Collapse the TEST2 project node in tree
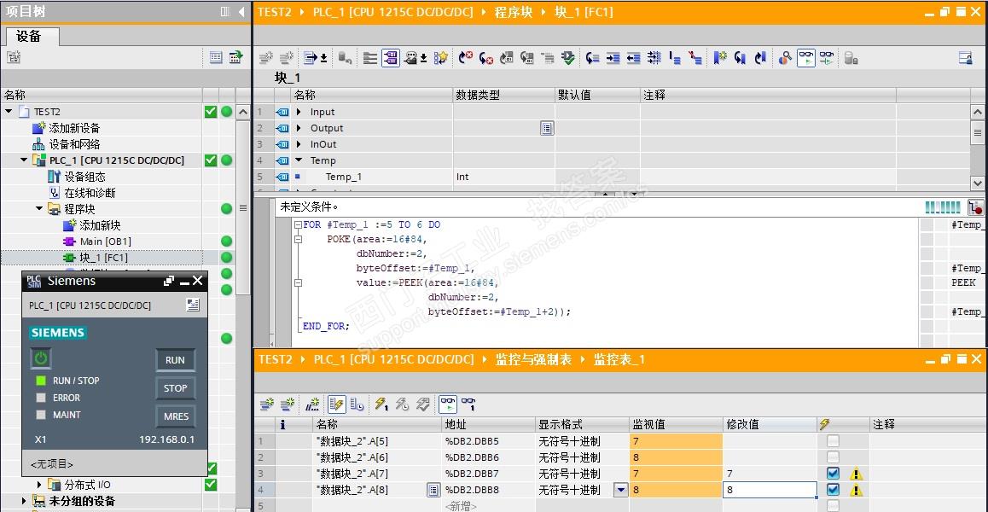988x512 pixels. (x=9, y=112)
